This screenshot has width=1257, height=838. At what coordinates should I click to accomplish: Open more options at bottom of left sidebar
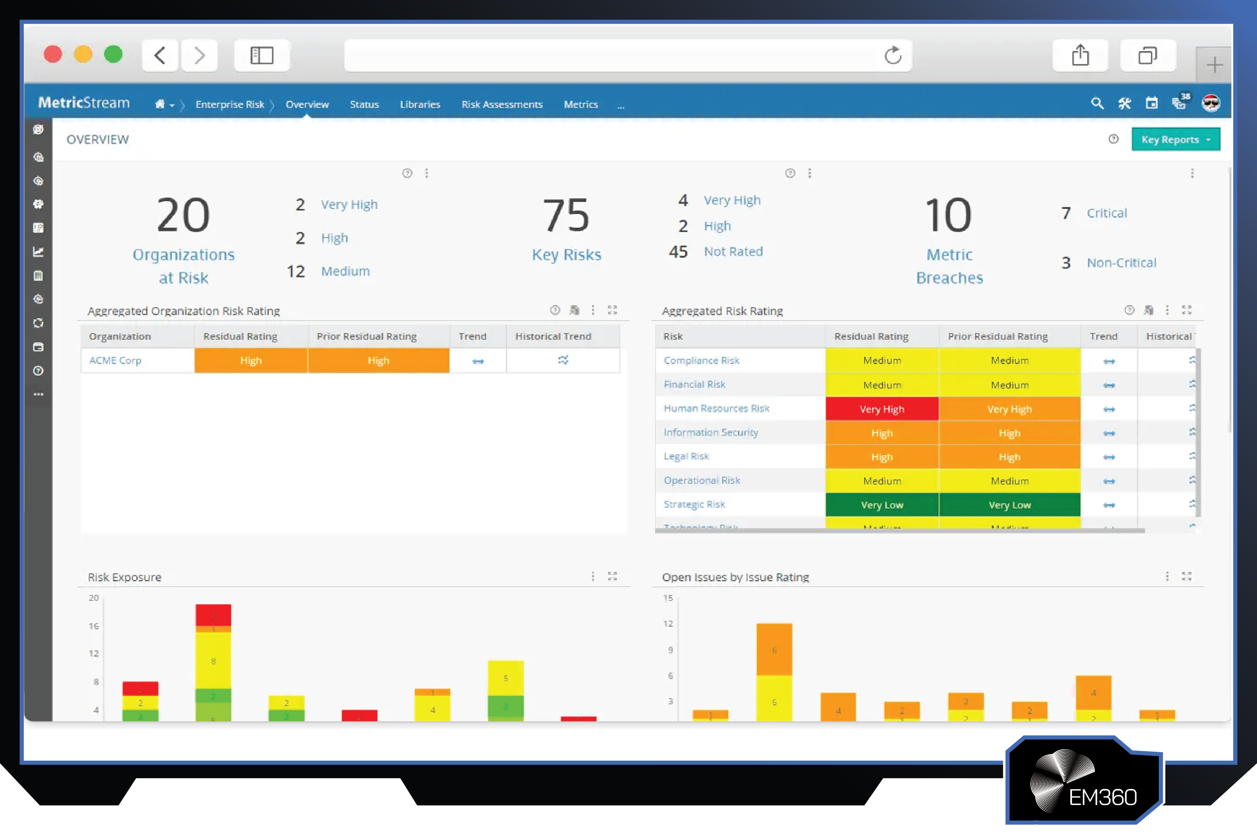click(x=38, y=394)
